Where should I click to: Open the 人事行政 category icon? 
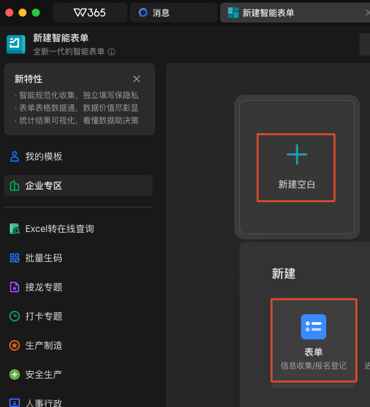15,402
